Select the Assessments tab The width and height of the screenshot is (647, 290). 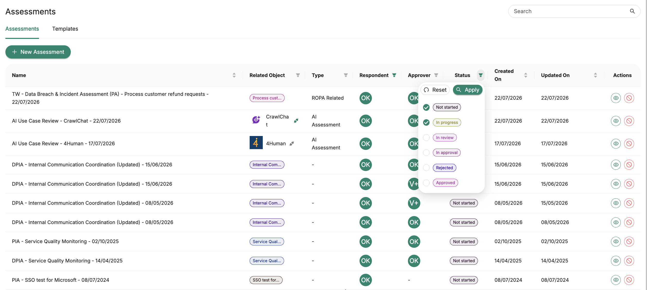(22, 29)
